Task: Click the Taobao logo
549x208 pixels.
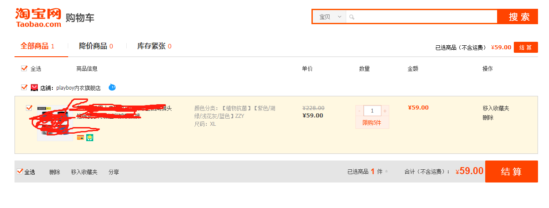Action: pos(38,18)
